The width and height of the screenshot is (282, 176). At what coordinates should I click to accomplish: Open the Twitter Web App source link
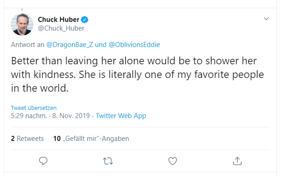(121, 116)
